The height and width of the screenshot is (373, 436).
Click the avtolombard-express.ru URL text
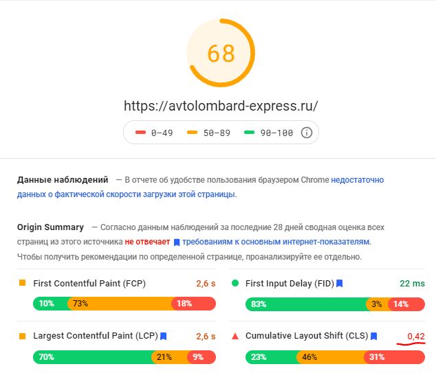pos(221,106)
